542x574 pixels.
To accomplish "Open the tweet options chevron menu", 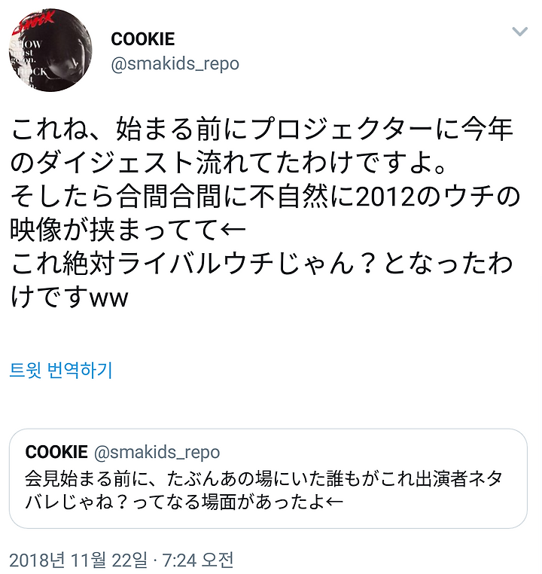I will [519, 32].
